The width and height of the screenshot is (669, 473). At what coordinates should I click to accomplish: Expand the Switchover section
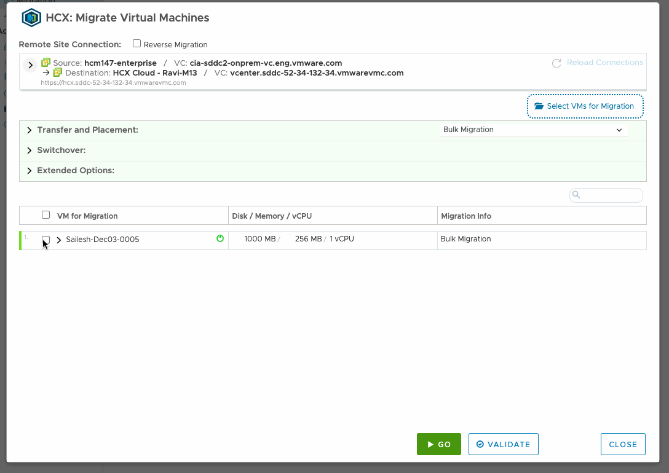click(29, 150)
